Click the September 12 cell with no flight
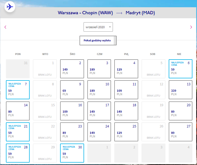This screenshot has height=165, width=197. point(153,90)
